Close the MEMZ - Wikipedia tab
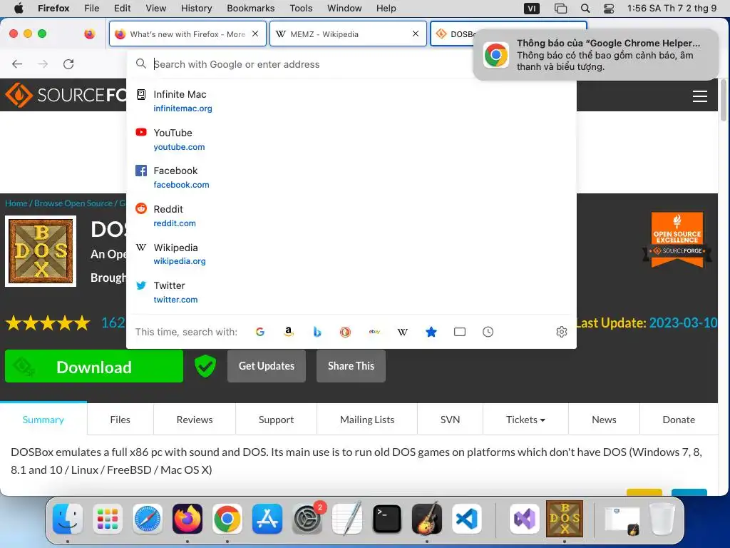Viewport: 730px width, 548px height. pos(416,34)
